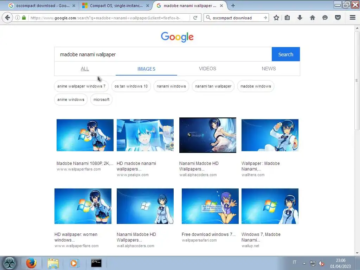Viewport: 360px width, 270px height.
Task: Select the madobe nanami wallpaper tab
Action: [189, 6]
